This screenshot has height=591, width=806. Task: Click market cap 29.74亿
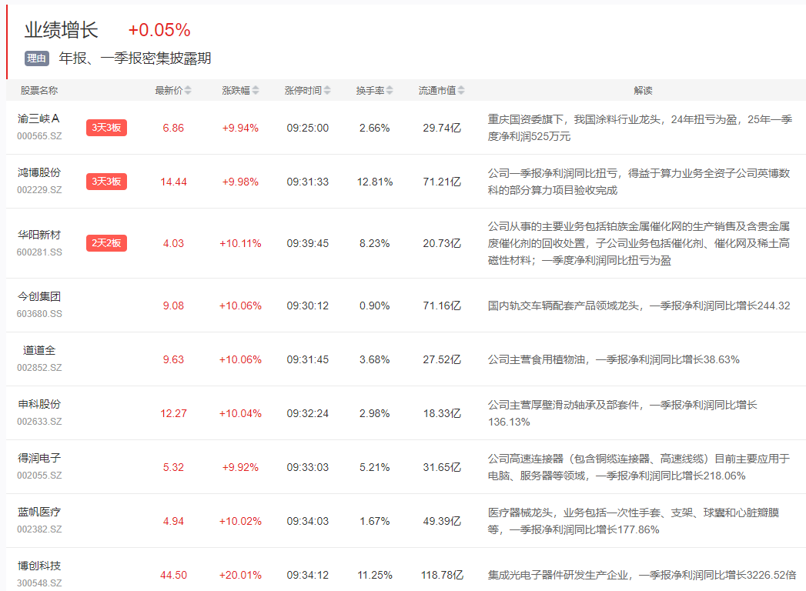[442, 128]
